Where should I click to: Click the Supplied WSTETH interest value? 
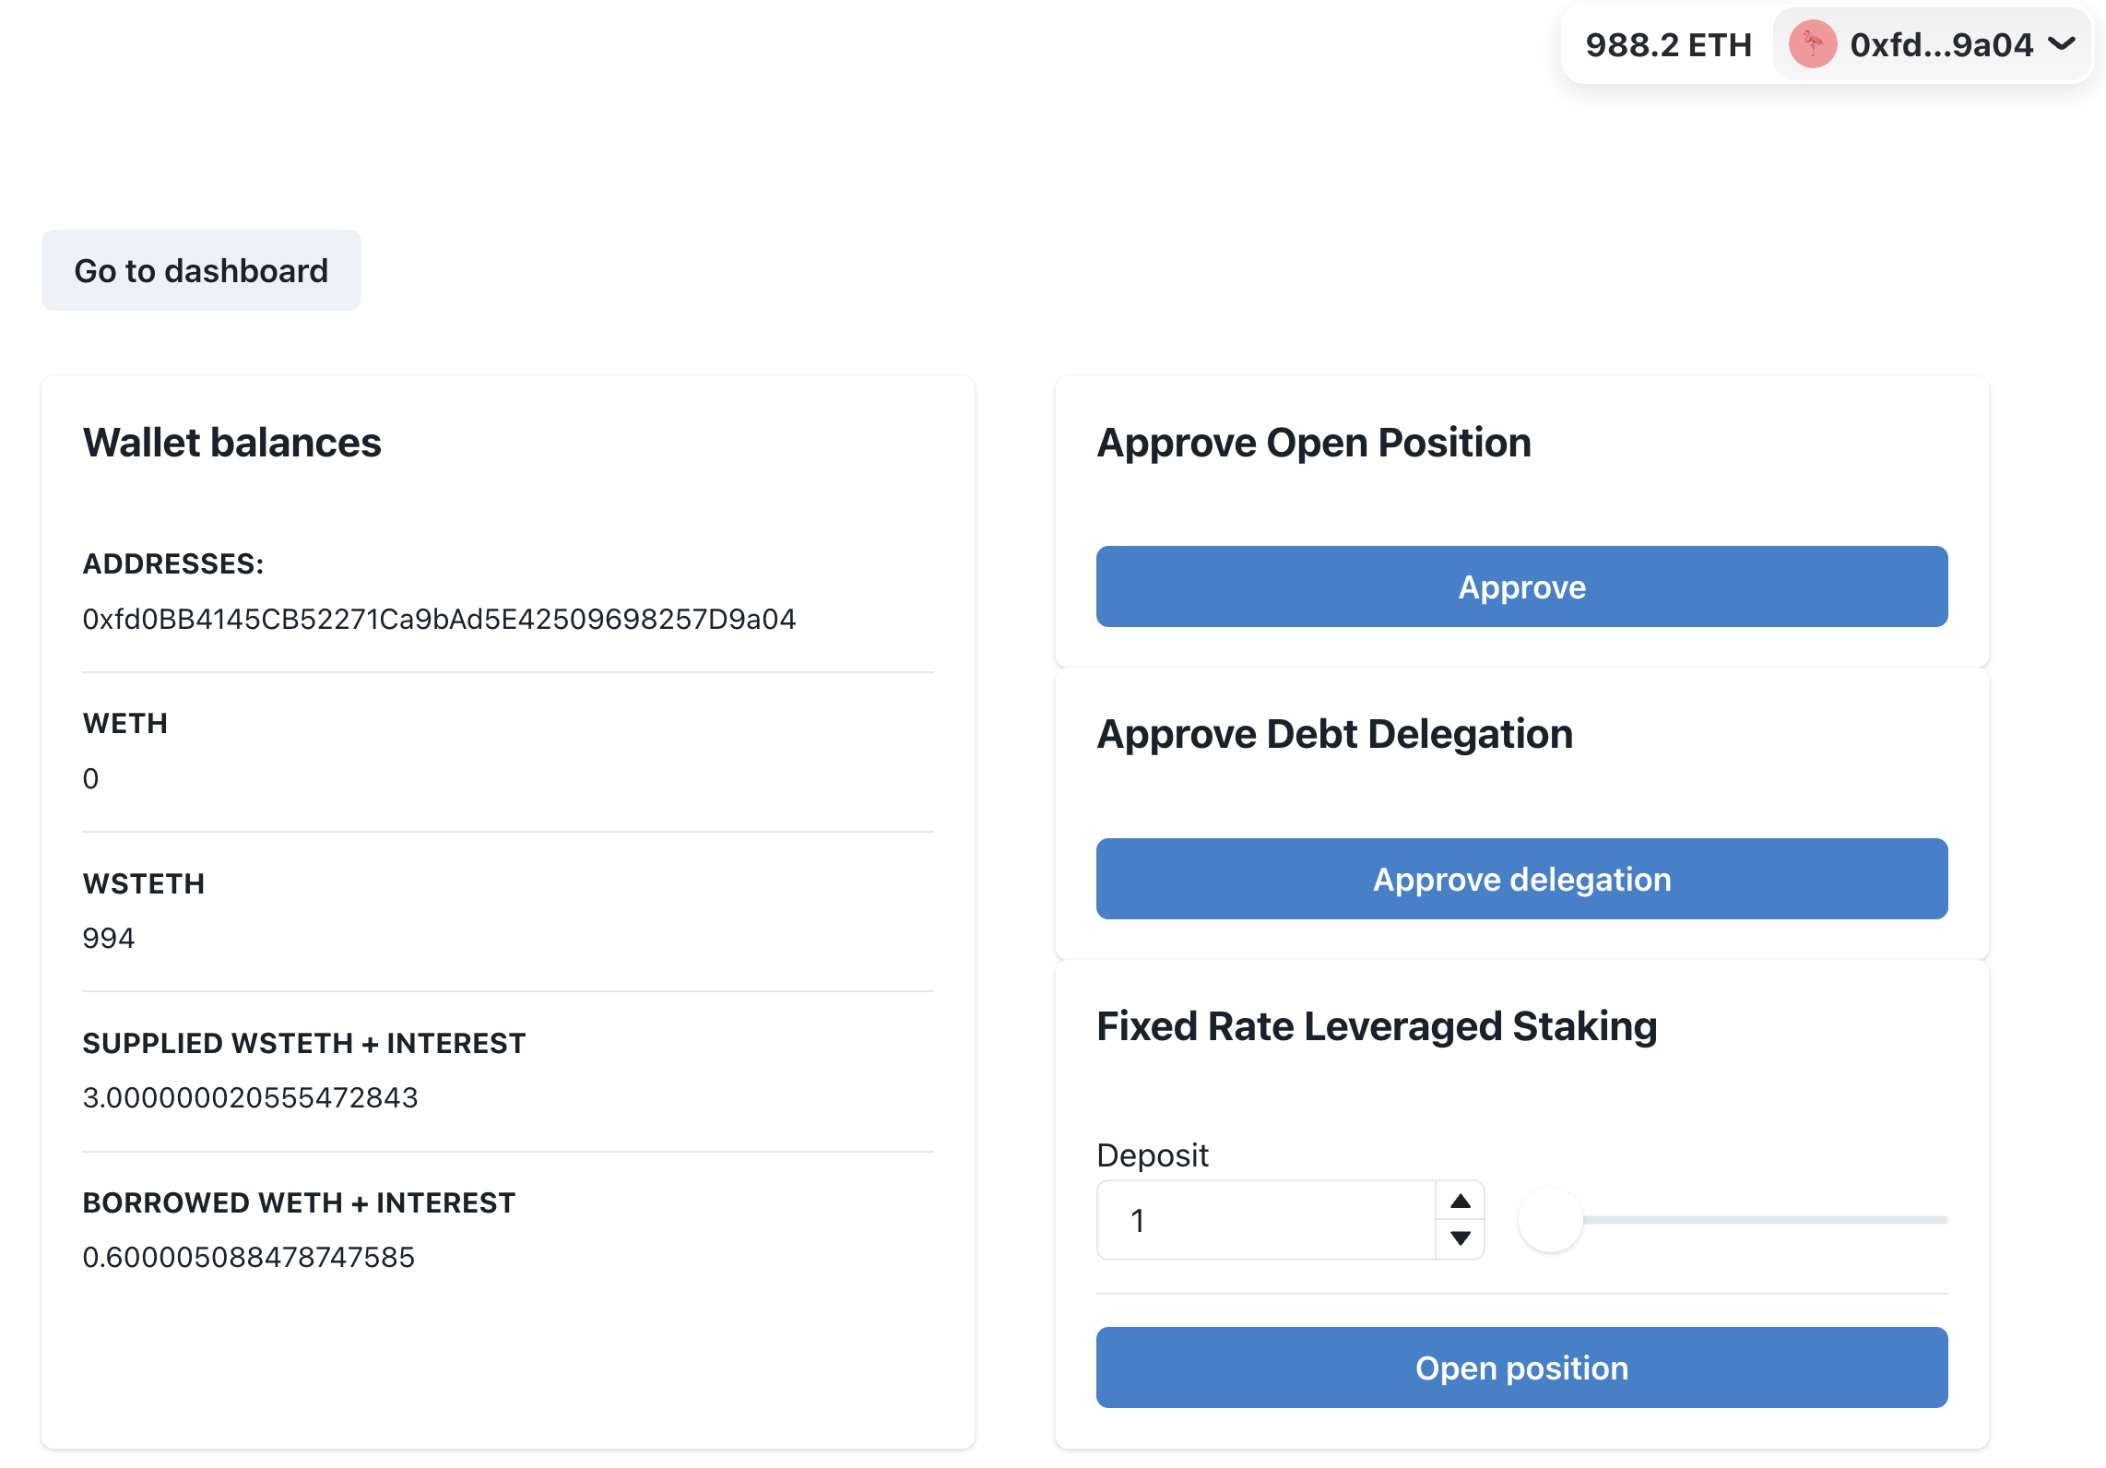pyautogui.click(x=250, y=1097)
